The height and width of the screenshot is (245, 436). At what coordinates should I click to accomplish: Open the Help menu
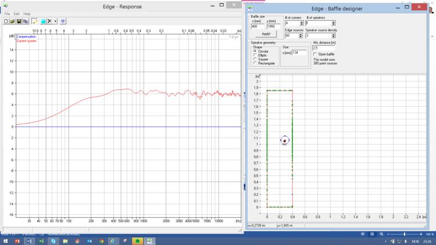click(x=27, y=13)
